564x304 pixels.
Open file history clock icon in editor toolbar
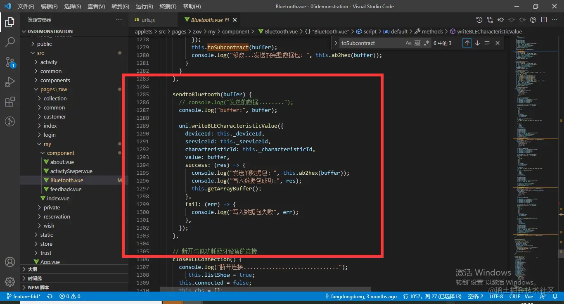click(x=479, y=19)
